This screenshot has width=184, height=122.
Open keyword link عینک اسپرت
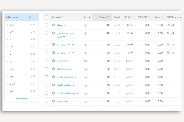[63, 61]
